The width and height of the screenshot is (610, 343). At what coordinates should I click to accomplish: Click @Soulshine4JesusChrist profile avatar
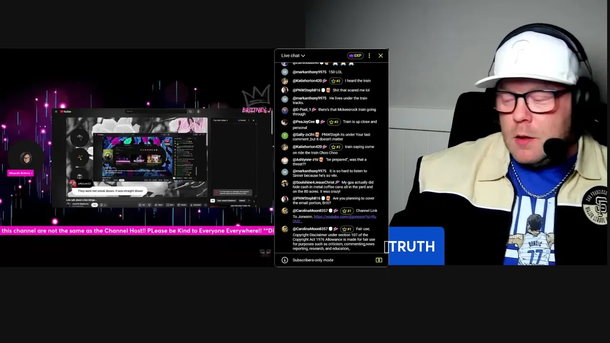click(x=285, y=183)
